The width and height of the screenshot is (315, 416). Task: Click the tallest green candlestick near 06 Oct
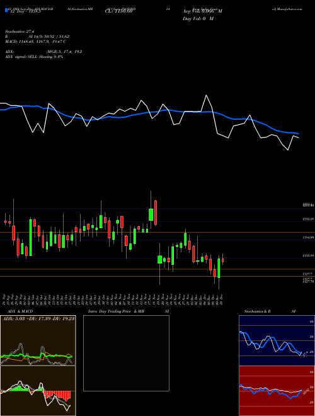click(x=30, y=238)
